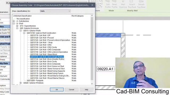Select B2010120 - Ext. Wall - Precast
This screenshot has height=95, width=170.
pyautogui.click(x=42, y=38)
